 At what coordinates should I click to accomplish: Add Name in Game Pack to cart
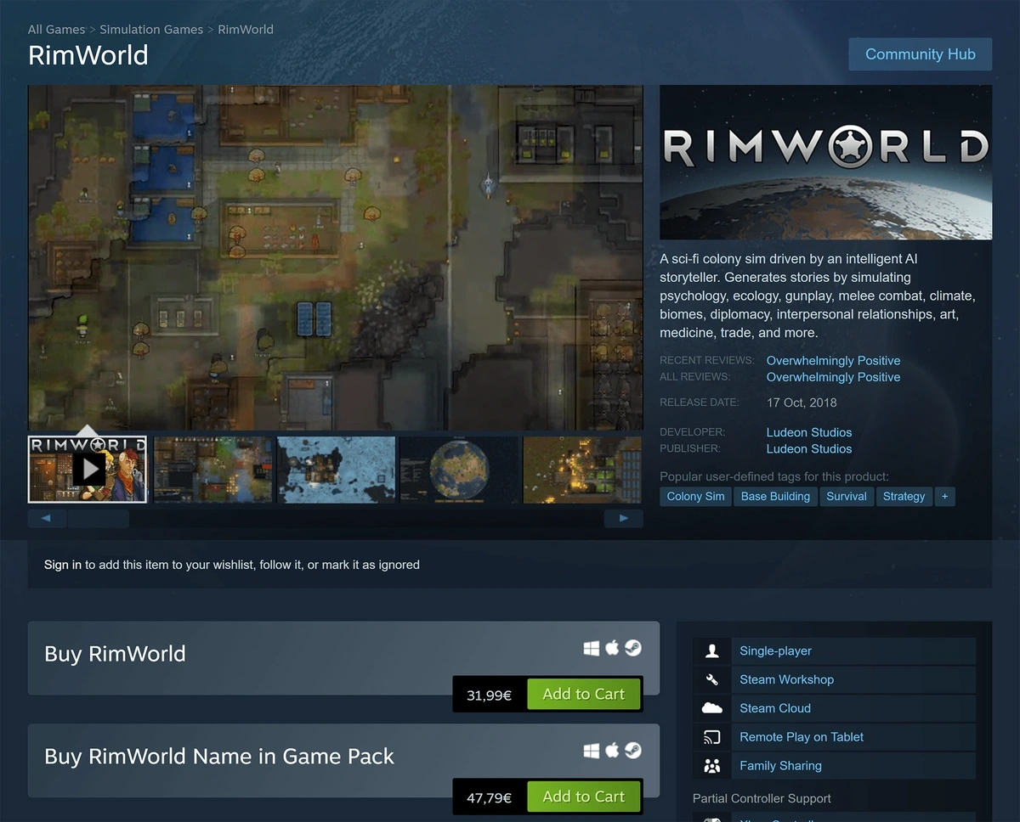tap(583, 797)
